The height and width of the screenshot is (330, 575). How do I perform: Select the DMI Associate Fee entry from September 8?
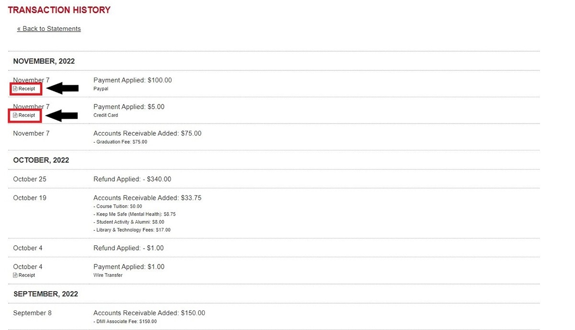124,321
